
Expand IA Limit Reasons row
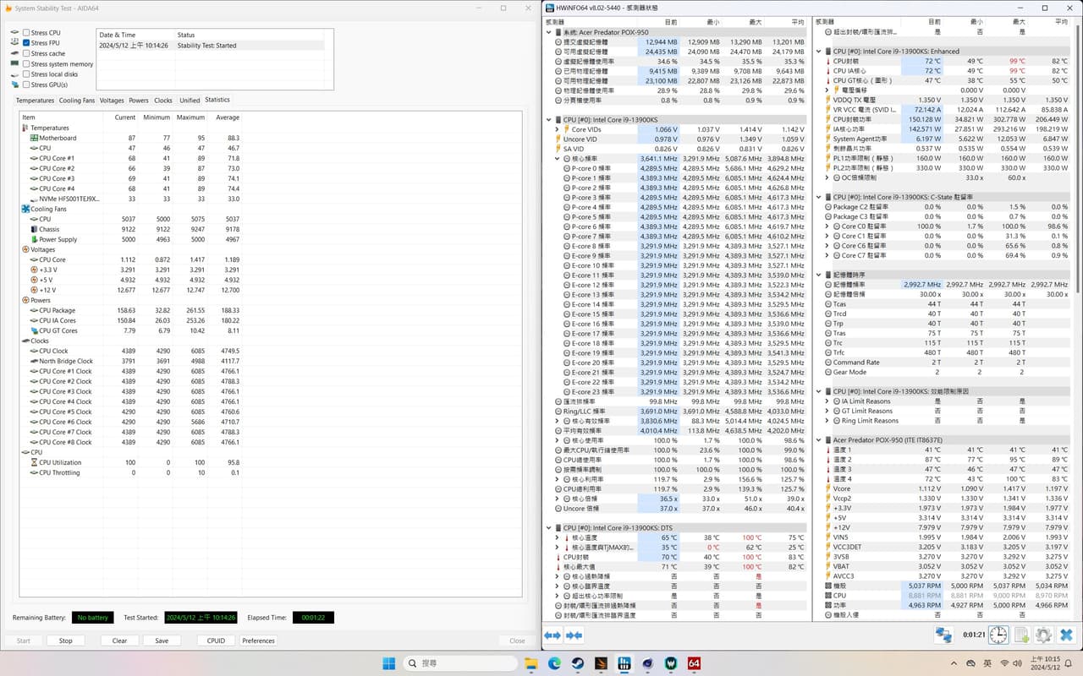click(x=827, y=401)
